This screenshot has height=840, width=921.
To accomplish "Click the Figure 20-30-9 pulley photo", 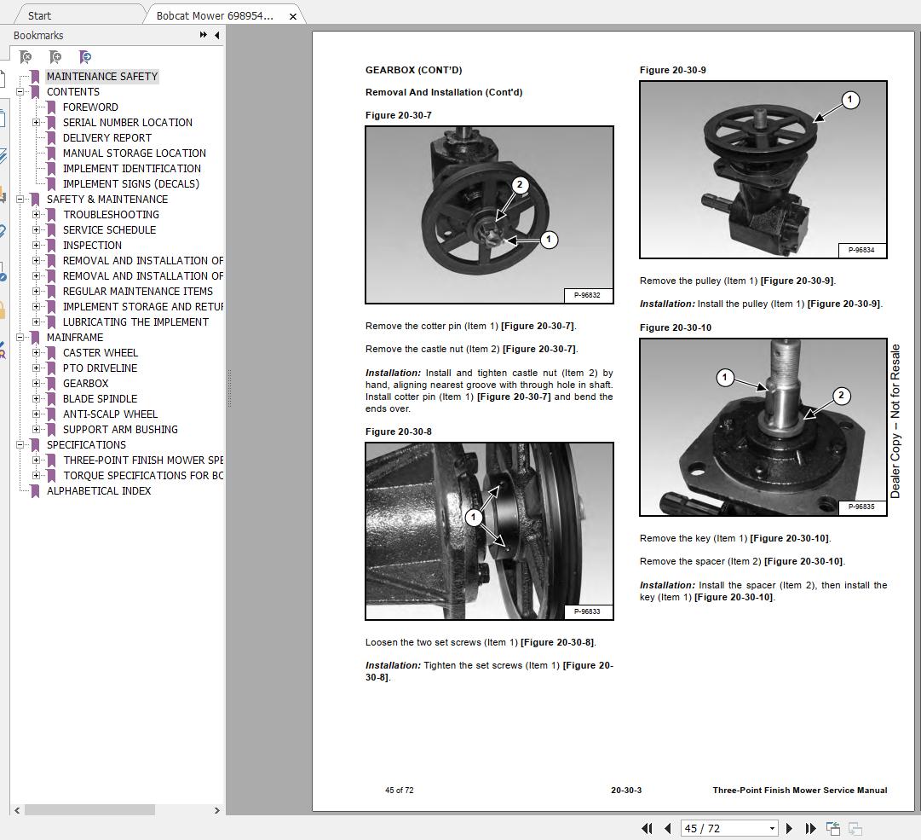I will point(763,170).
